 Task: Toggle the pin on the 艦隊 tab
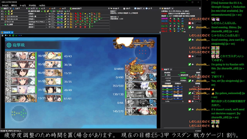[8, 8]
